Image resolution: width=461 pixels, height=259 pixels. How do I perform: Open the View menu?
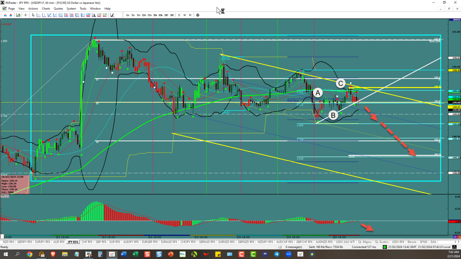pos(21,8)
